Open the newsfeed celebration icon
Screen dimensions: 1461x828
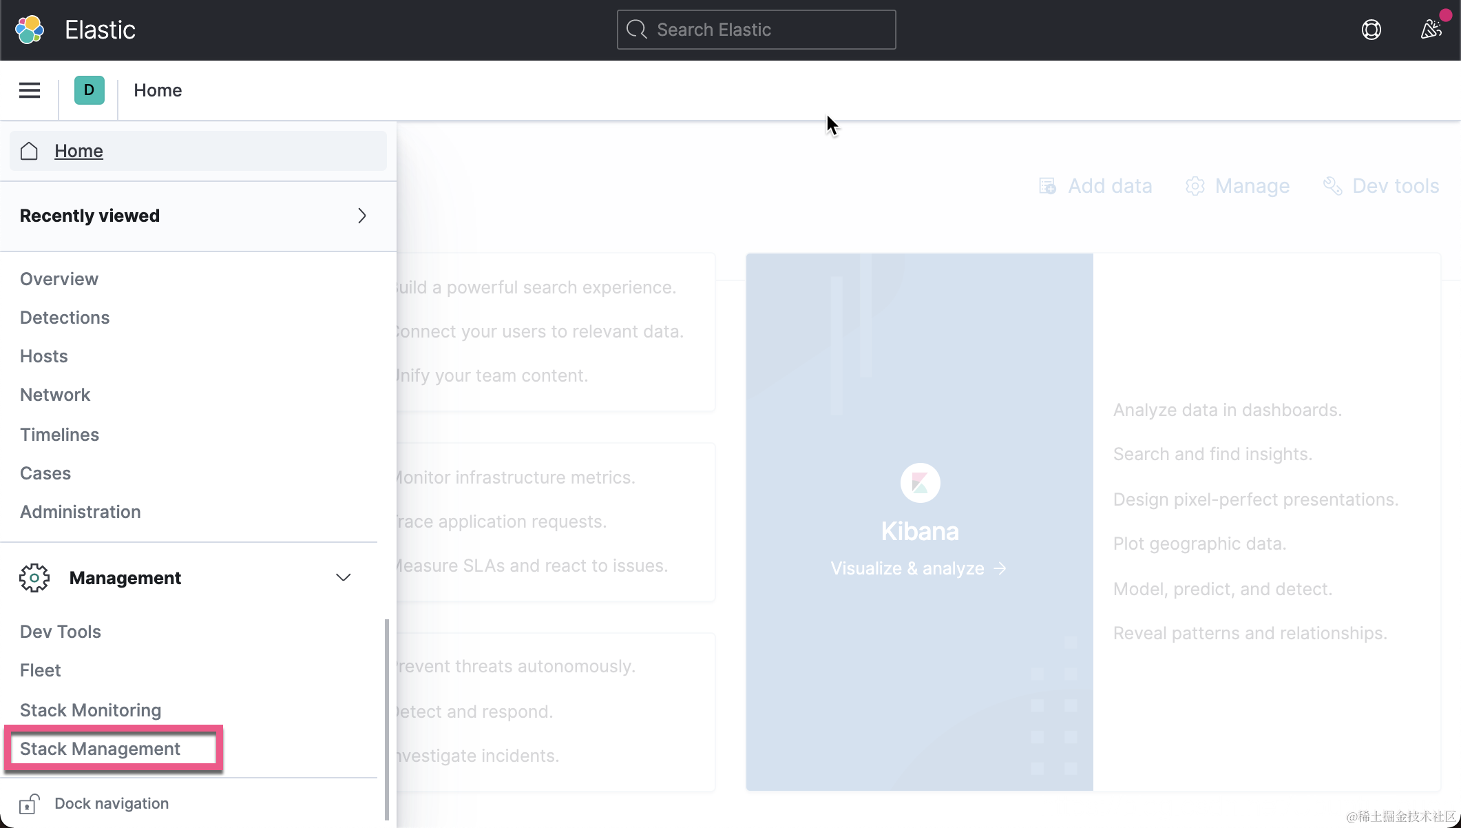point(1431,30)
